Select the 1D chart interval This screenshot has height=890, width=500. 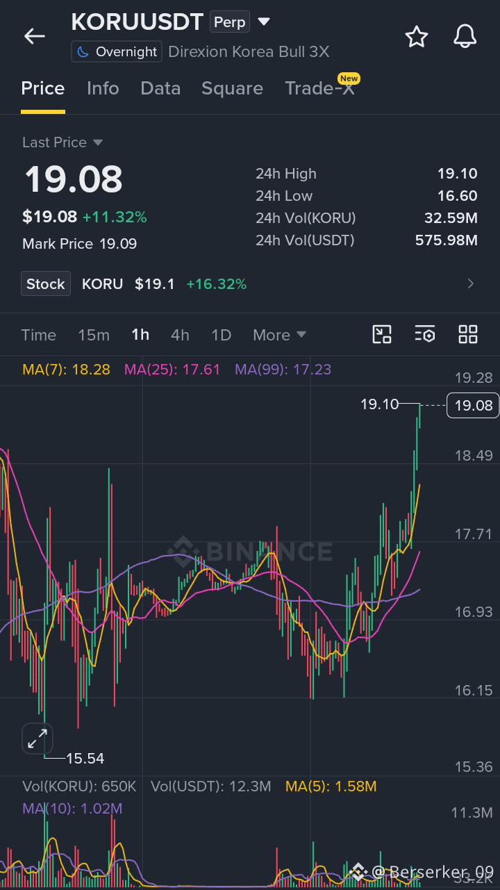221,335
